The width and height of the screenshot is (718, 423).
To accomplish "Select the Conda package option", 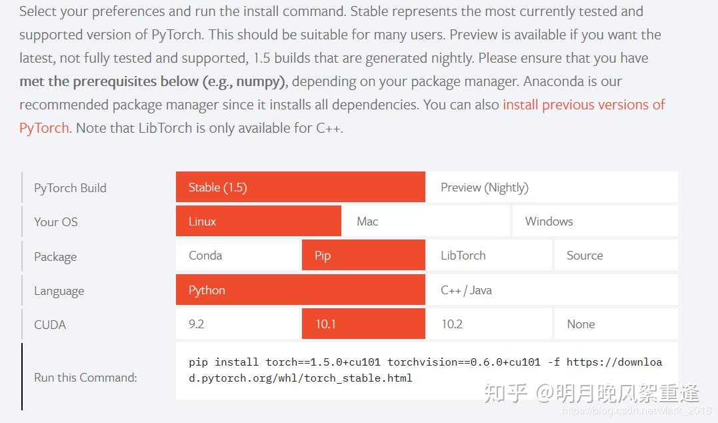I will [x=237, y=255].
